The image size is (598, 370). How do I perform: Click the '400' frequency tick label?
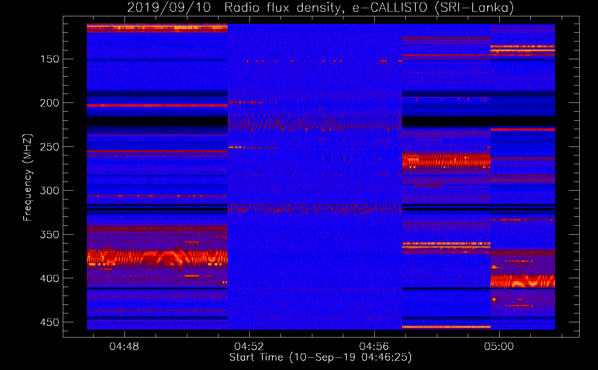pyautogui.click(x=50, y=278)
